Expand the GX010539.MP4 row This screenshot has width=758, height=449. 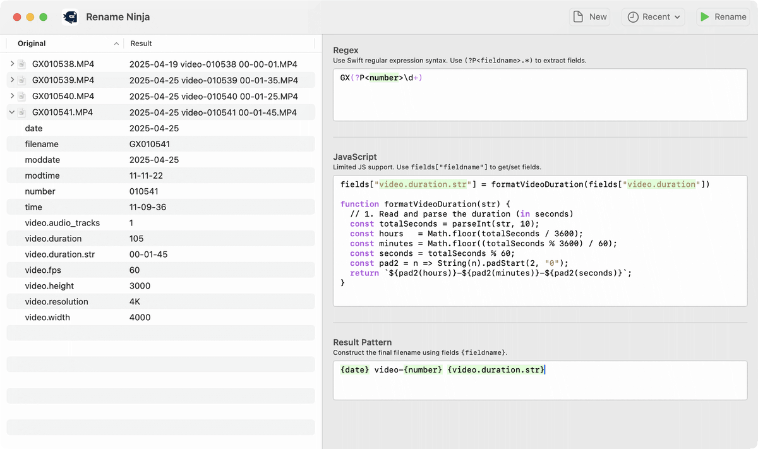[x=12, y=80]
